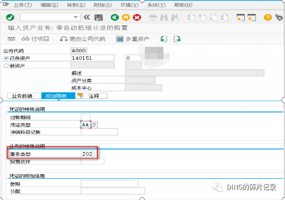Open the 附加(A) menu
Screen dimensions: 285x200
(x=103, y=5)
